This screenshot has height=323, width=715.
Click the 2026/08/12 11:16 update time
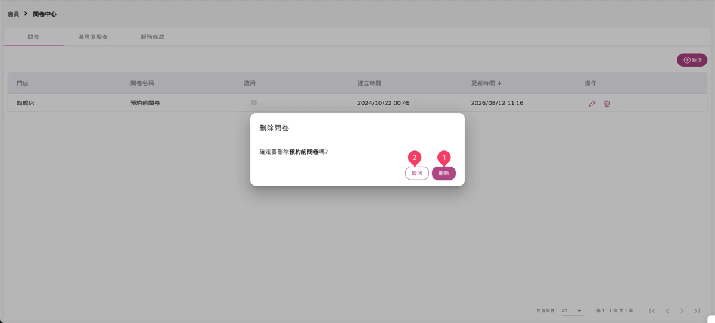coord(497,103)
